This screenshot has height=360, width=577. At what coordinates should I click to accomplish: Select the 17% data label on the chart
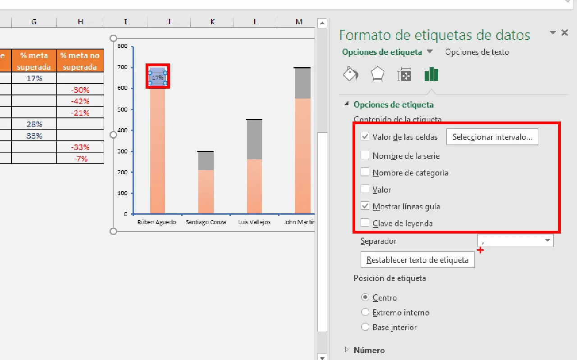click(x=158, y=78)
